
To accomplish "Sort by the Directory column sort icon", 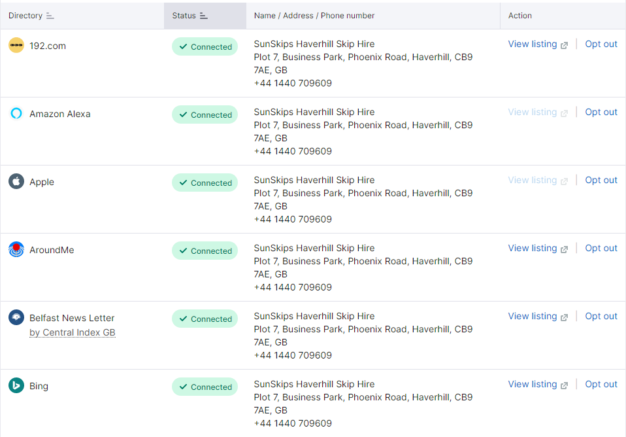I will (51, 16).
